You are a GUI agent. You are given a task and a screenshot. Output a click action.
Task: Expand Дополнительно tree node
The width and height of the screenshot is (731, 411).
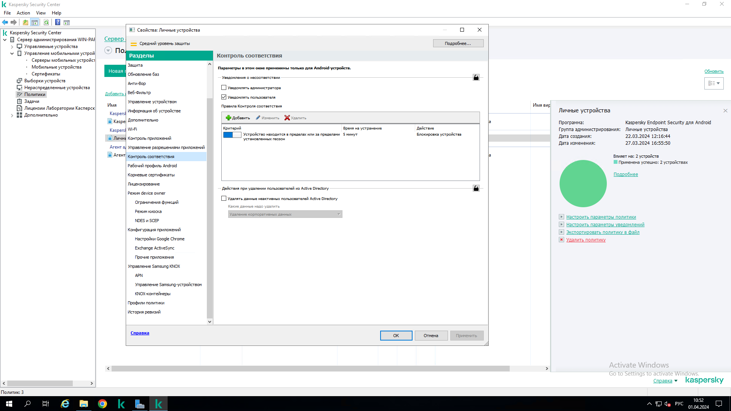click(x=12, y=115)
